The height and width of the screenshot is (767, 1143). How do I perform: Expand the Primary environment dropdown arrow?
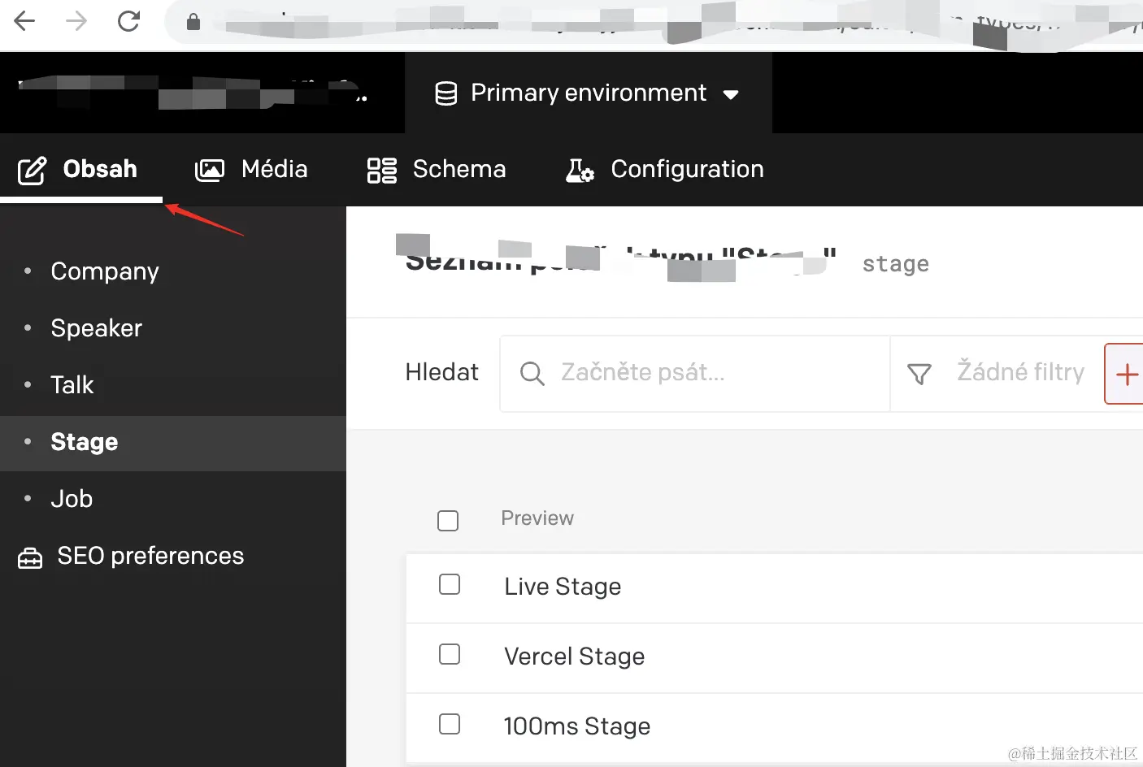coord(731,94)
